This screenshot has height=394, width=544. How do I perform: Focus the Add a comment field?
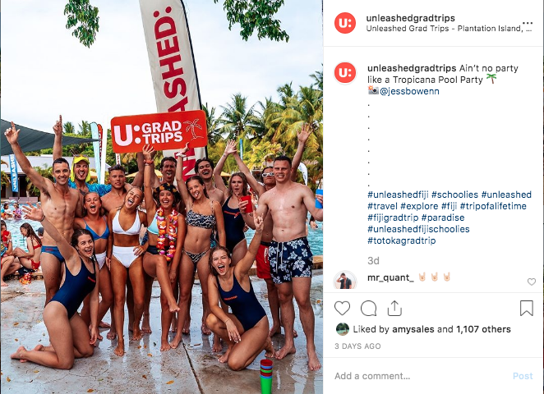coord(420,376)
